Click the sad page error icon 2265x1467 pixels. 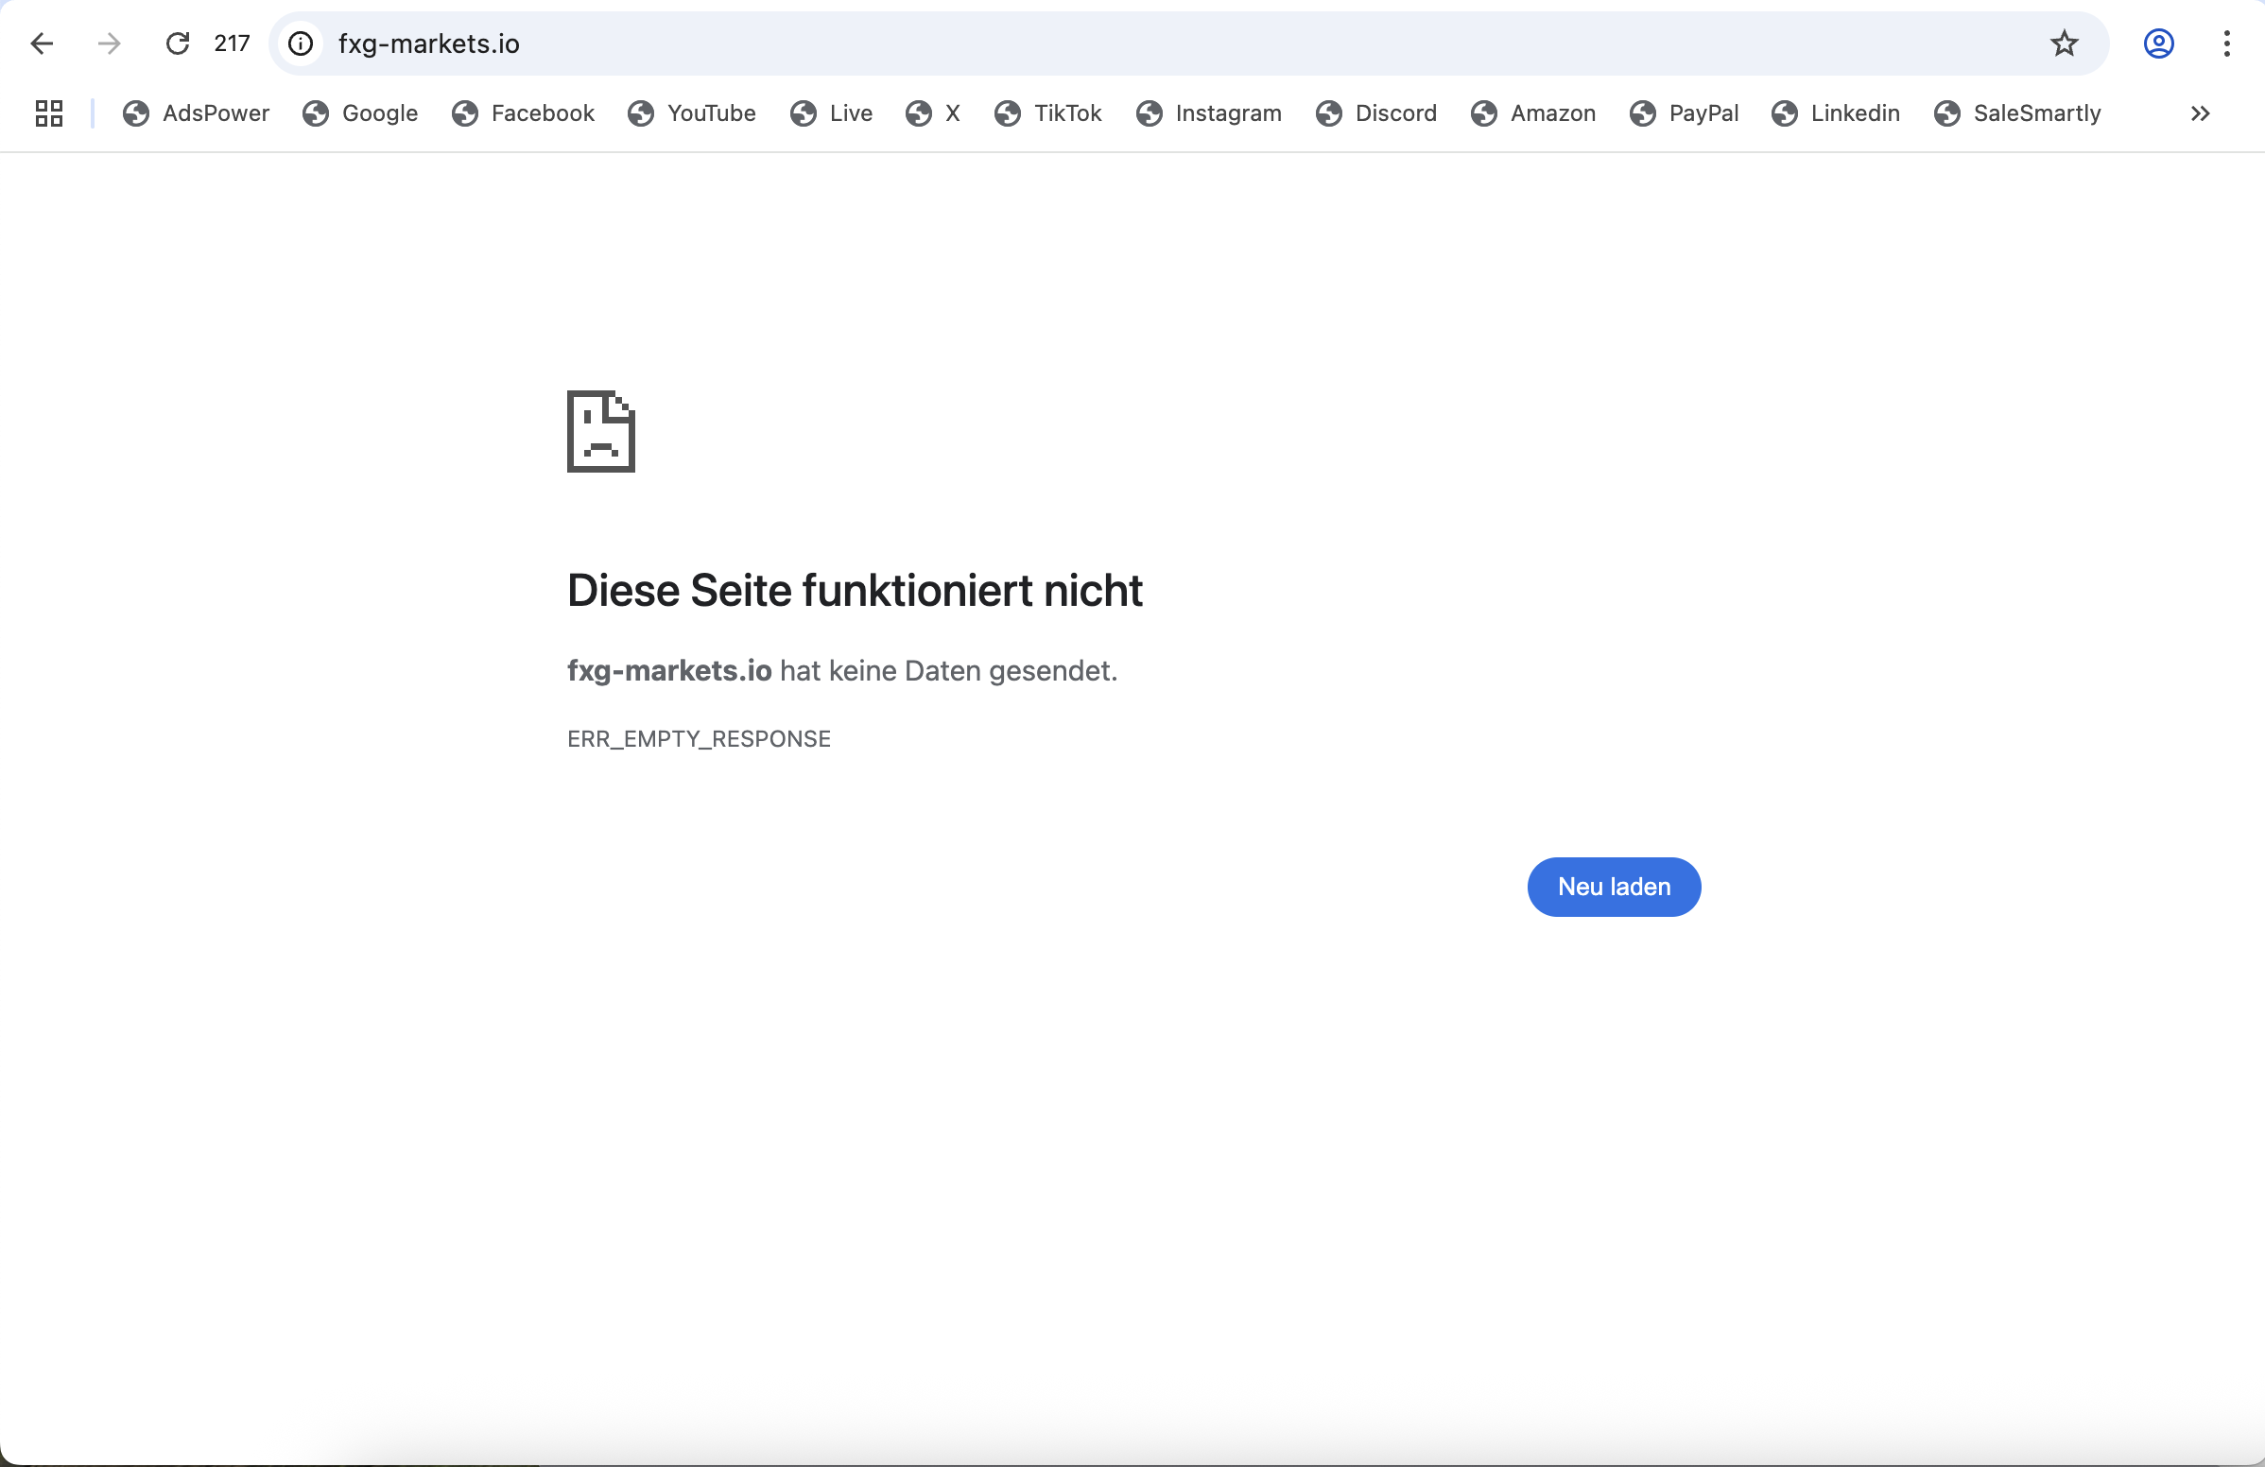click(x=601, y=431)
